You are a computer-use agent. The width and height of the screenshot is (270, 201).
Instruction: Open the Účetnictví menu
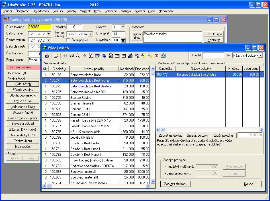tap(22, 11)
